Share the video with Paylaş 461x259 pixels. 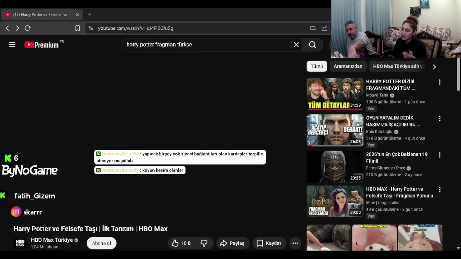point(232,243)
